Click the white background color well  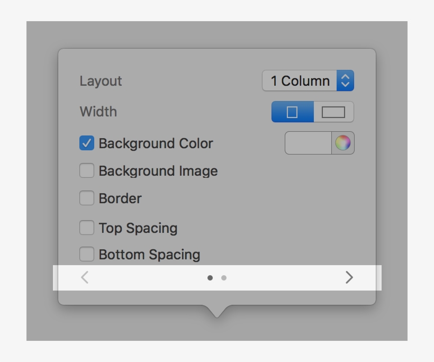307,143
